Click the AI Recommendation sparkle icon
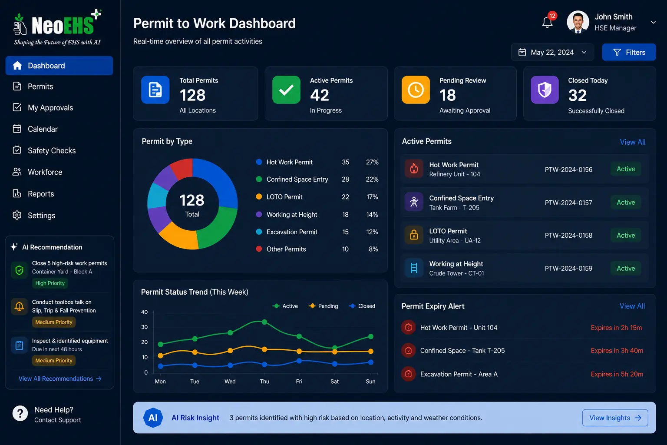The image size is (667, 445). [14, 247]
